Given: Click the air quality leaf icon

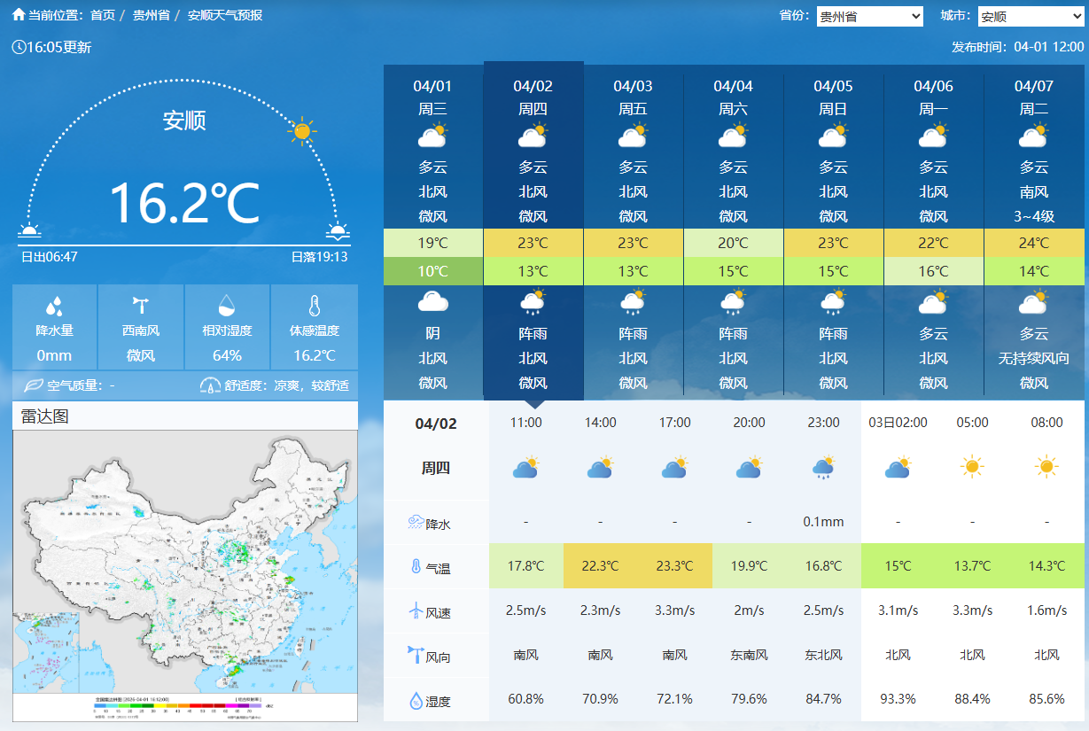Looking at the screenshot, I should pos(34,385).
